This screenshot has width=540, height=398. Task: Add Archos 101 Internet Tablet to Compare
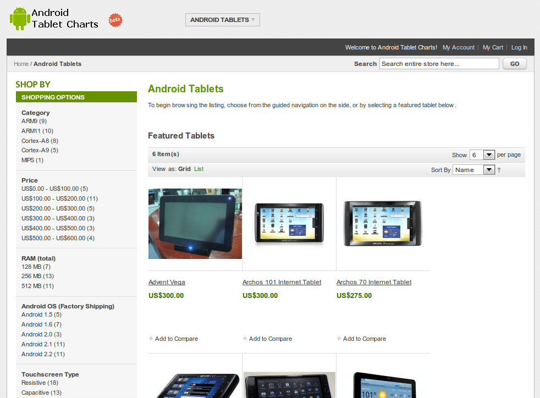pyautogui.click(x=271, y=339)
